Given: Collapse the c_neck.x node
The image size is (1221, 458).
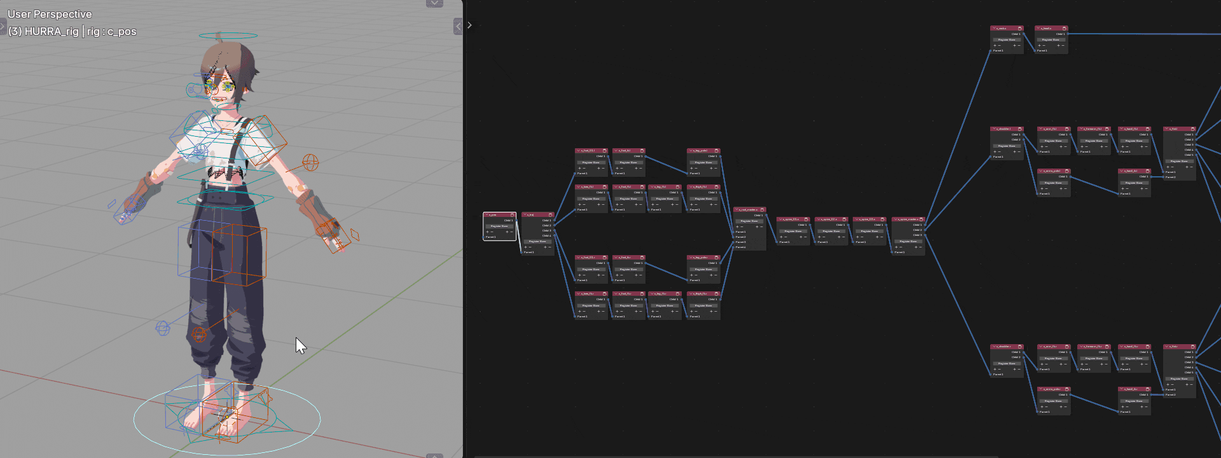Looking at the screenshot, I should click(994, 29).
